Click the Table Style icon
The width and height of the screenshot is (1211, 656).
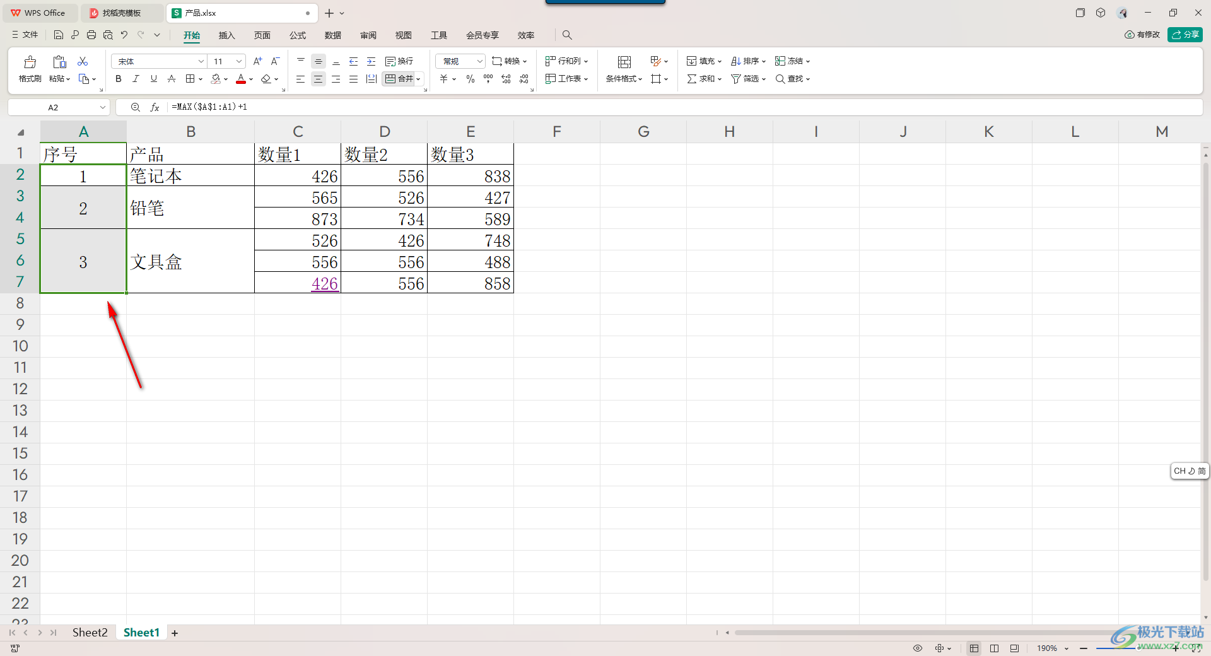click(x=655, y=61)
